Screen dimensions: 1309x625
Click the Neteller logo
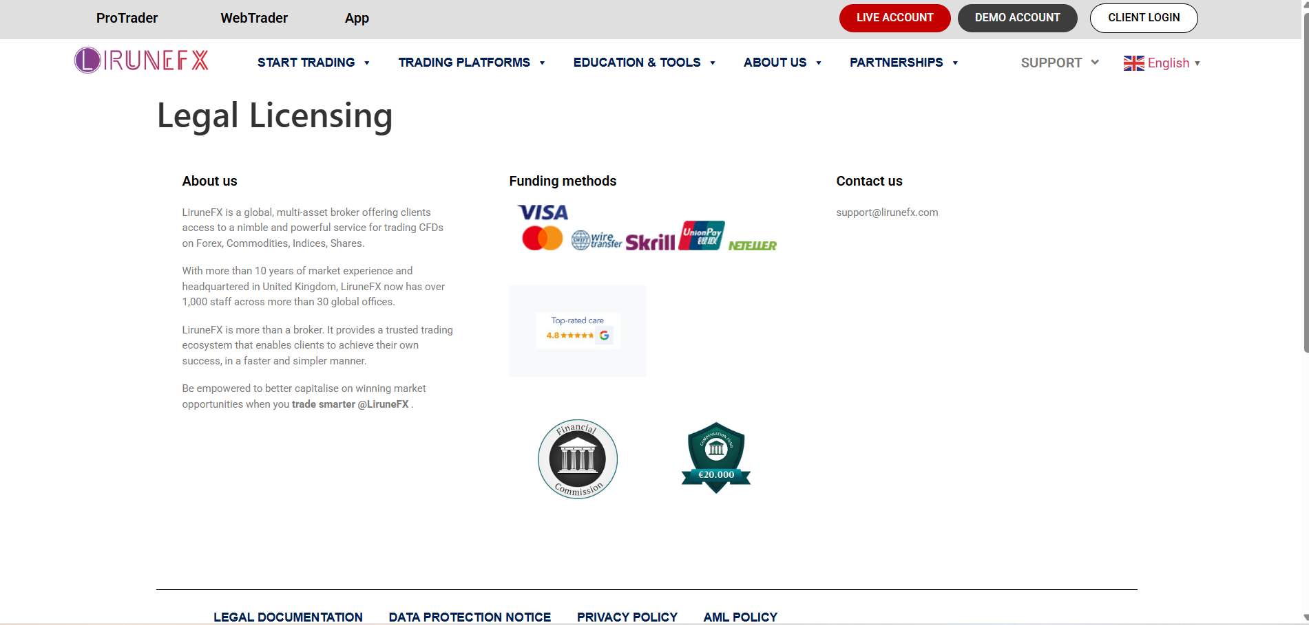pos(752,245)
